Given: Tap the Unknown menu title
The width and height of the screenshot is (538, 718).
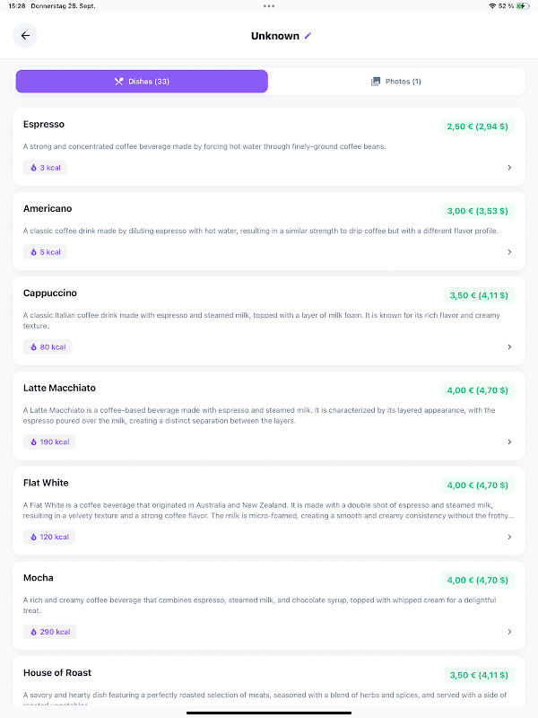Looking at the screenshot, I should coord(274,36).
